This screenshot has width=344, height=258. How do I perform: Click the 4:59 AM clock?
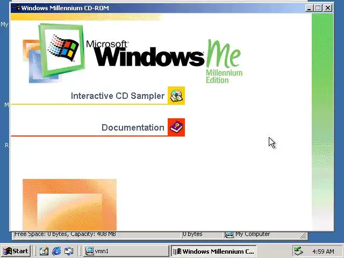323,251
